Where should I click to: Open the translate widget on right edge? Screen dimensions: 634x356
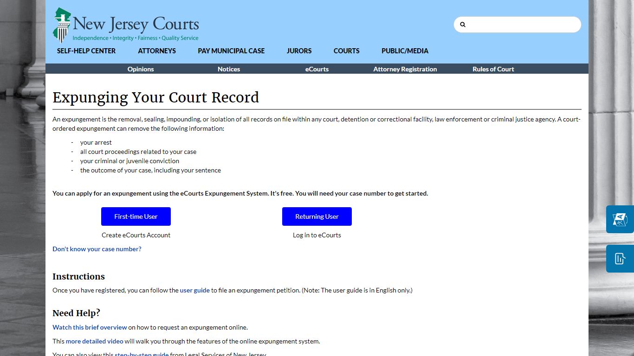tap(620, 219)
